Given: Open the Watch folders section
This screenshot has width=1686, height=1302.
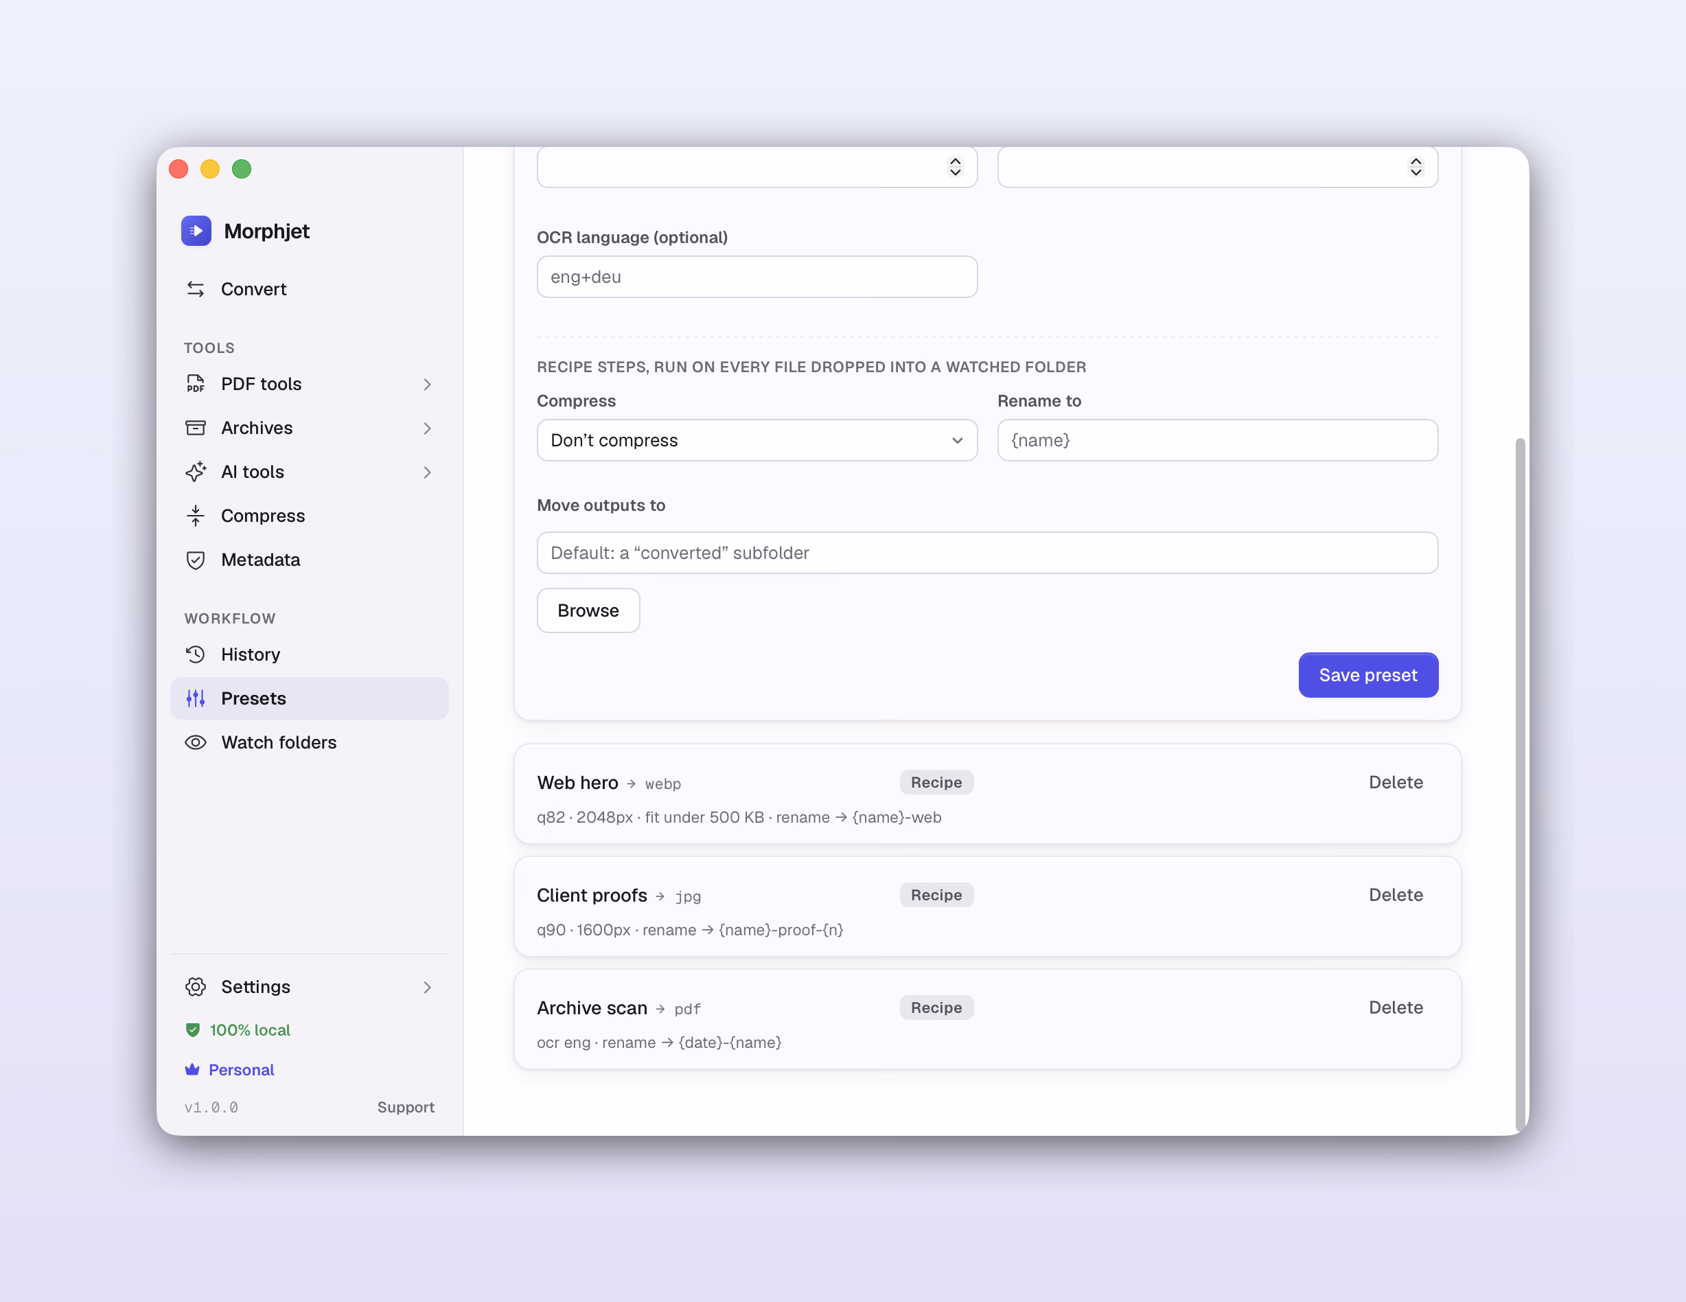Looking at the screenshot, I should point(309,742).
